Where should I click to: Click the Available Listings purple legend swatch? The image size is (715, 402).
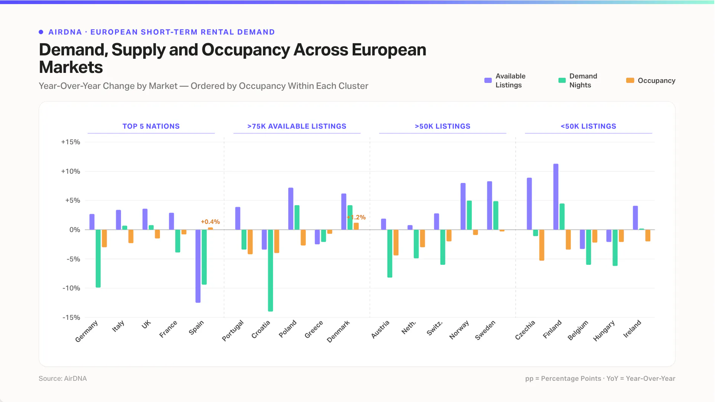coord(488,80)
